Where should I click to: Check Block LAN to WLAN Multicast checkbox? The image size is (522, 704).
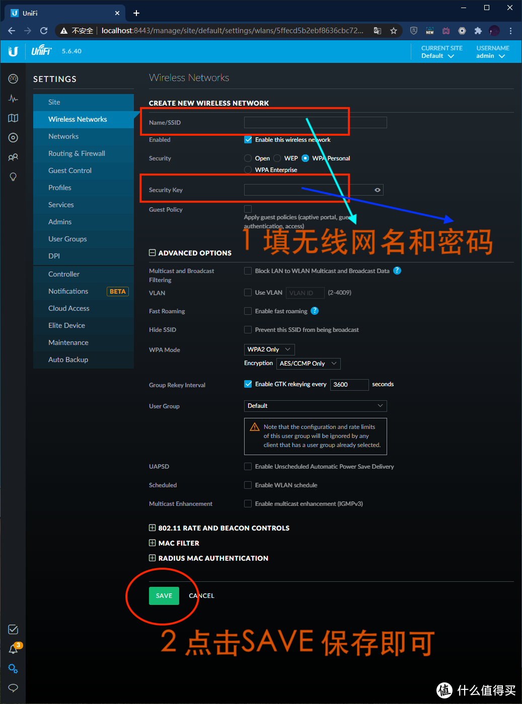point(248,271)
